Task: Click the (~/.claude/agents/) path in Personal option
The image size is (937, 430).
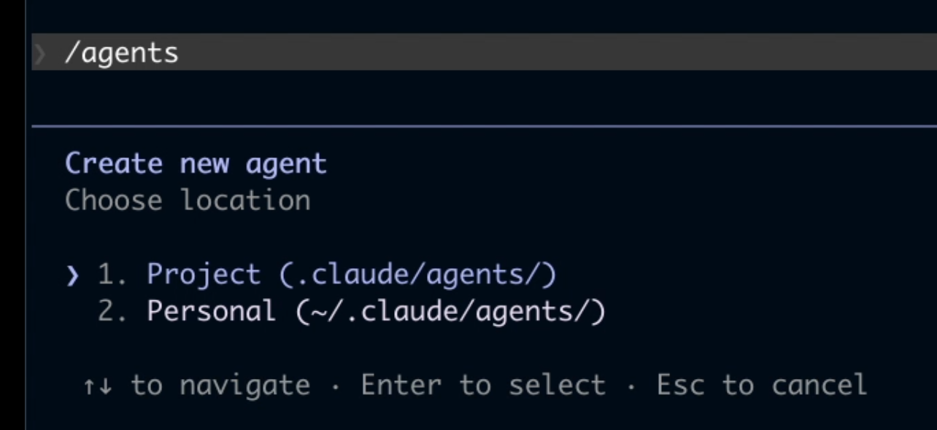Action: pyautogui.click(x=451, y=312)
